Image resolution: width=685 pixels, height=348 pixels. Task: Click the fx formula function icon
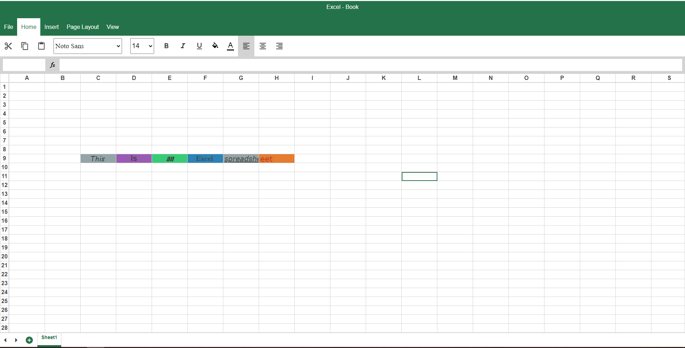pyautogui.click(x=53, y=65)
